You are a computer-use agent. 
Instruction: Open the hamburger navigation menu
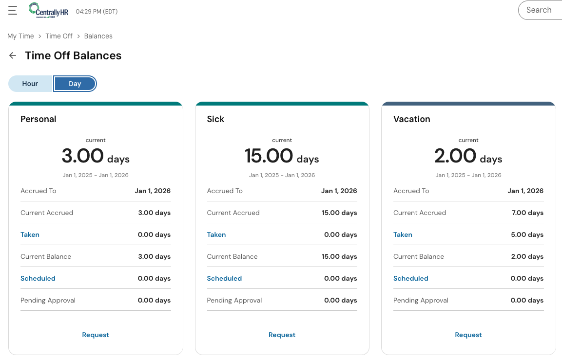pos(13,10)
